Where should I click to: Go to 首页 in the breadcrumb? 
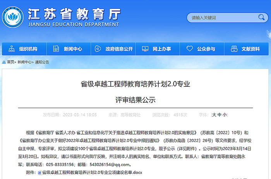10,62
